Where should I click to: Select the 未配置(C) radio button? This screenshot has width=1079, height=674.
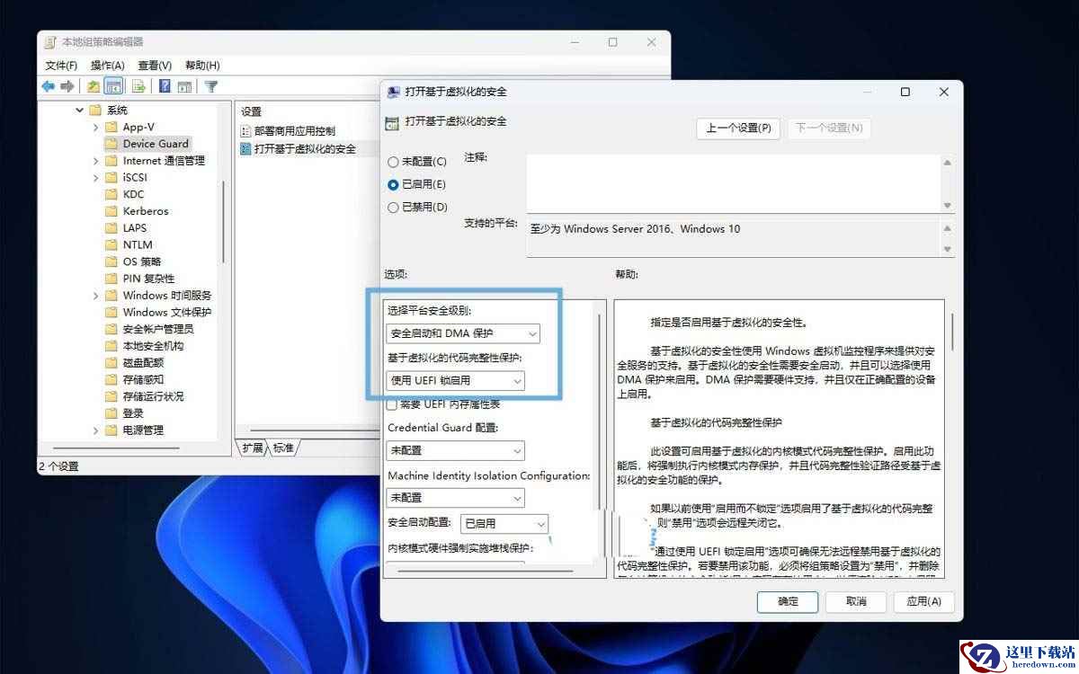[x=393, y=162]
